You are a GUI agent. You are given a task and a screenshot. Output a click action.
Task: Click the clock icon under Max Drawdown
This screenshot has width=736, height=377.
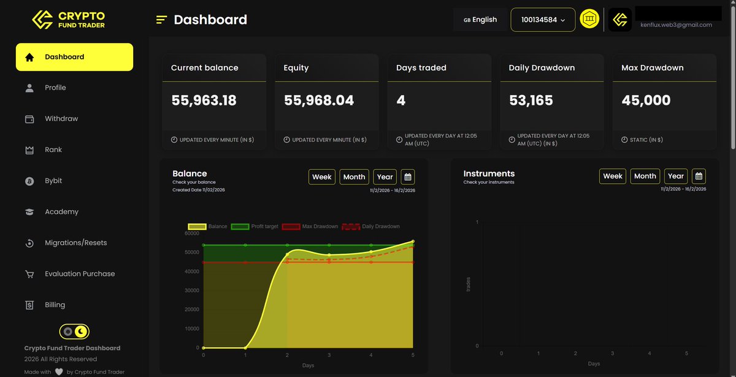[x=624, y=140]
